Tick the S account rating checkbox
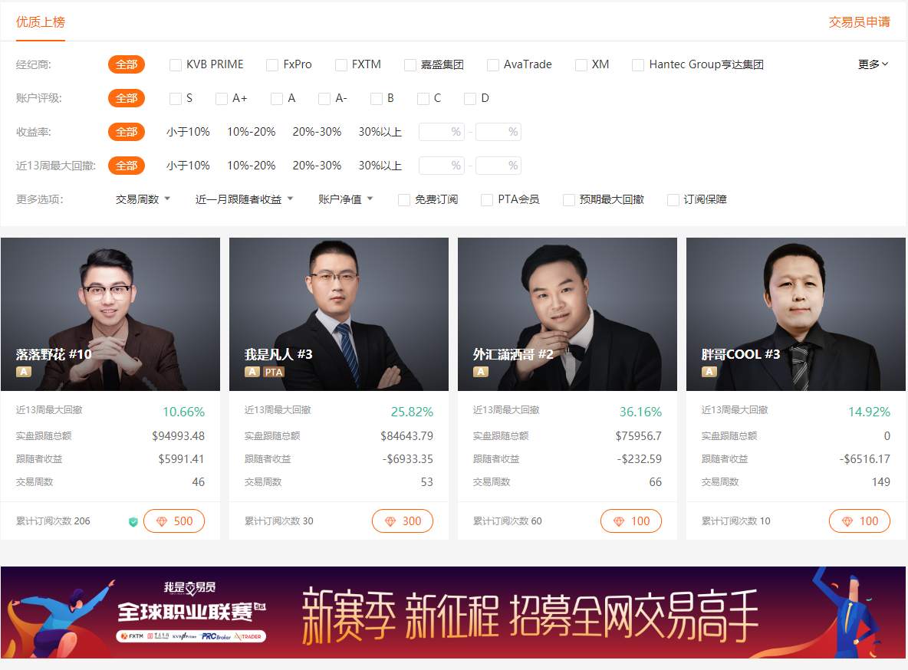 pyautogui.click(x=176, y=98)
